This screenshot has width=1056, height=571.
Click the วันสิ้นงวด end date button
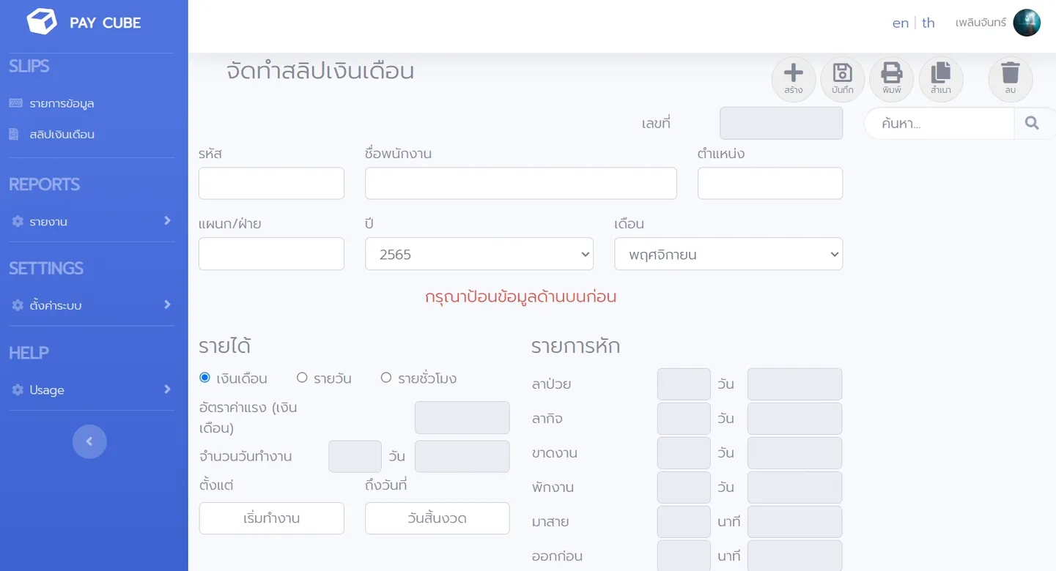pos(437,518)
